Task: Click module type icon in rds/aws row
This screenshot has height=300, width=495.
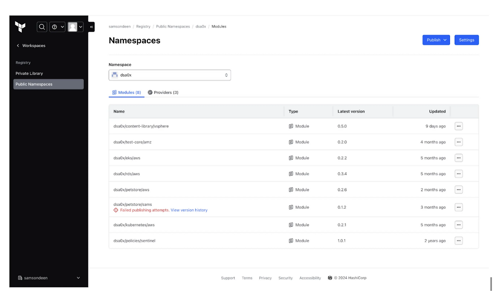Action: (291, 174)
